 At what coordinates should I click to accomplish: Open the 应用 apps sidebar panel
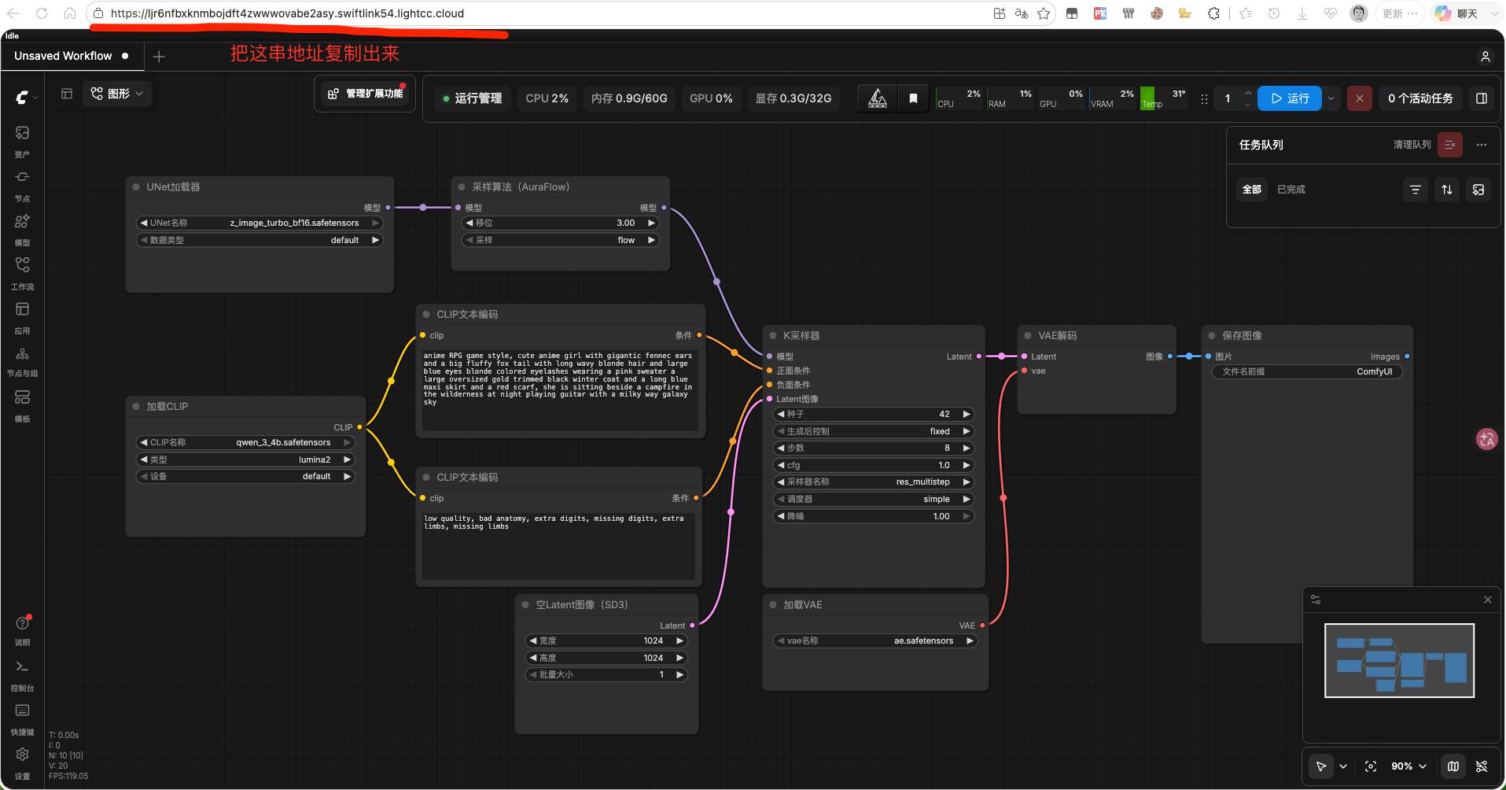22,317
